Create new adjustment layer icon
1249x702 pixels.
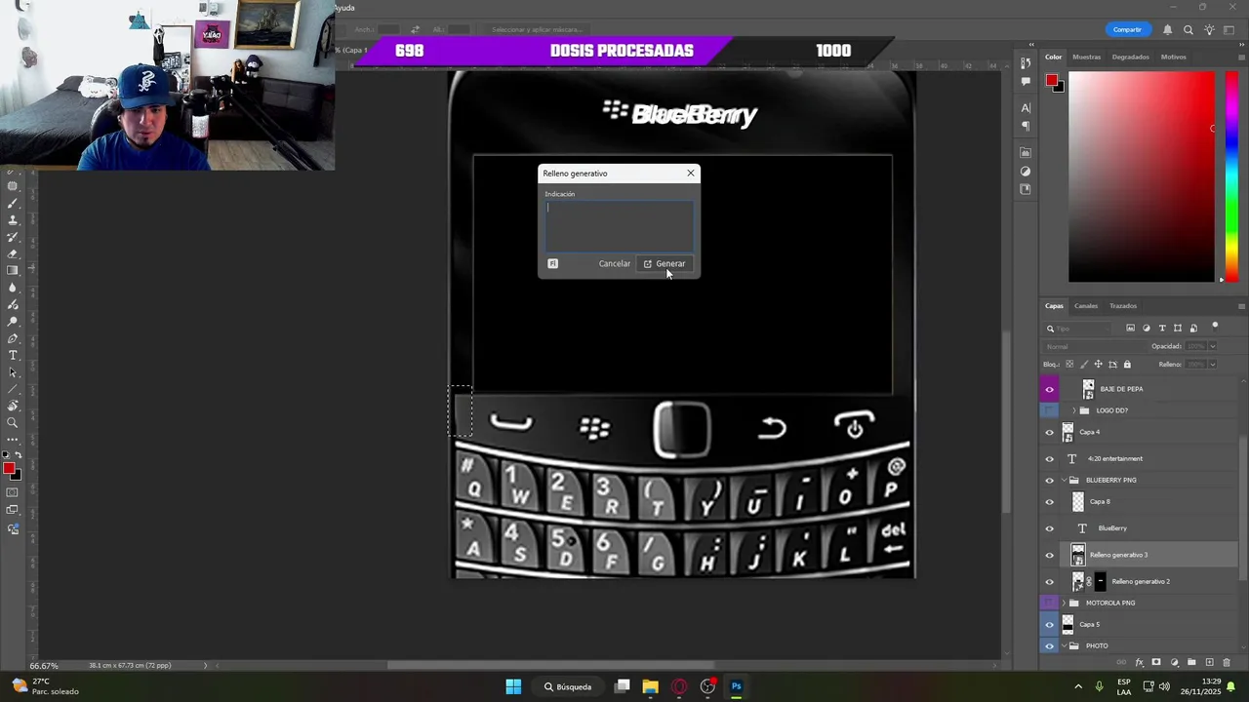1174,663
